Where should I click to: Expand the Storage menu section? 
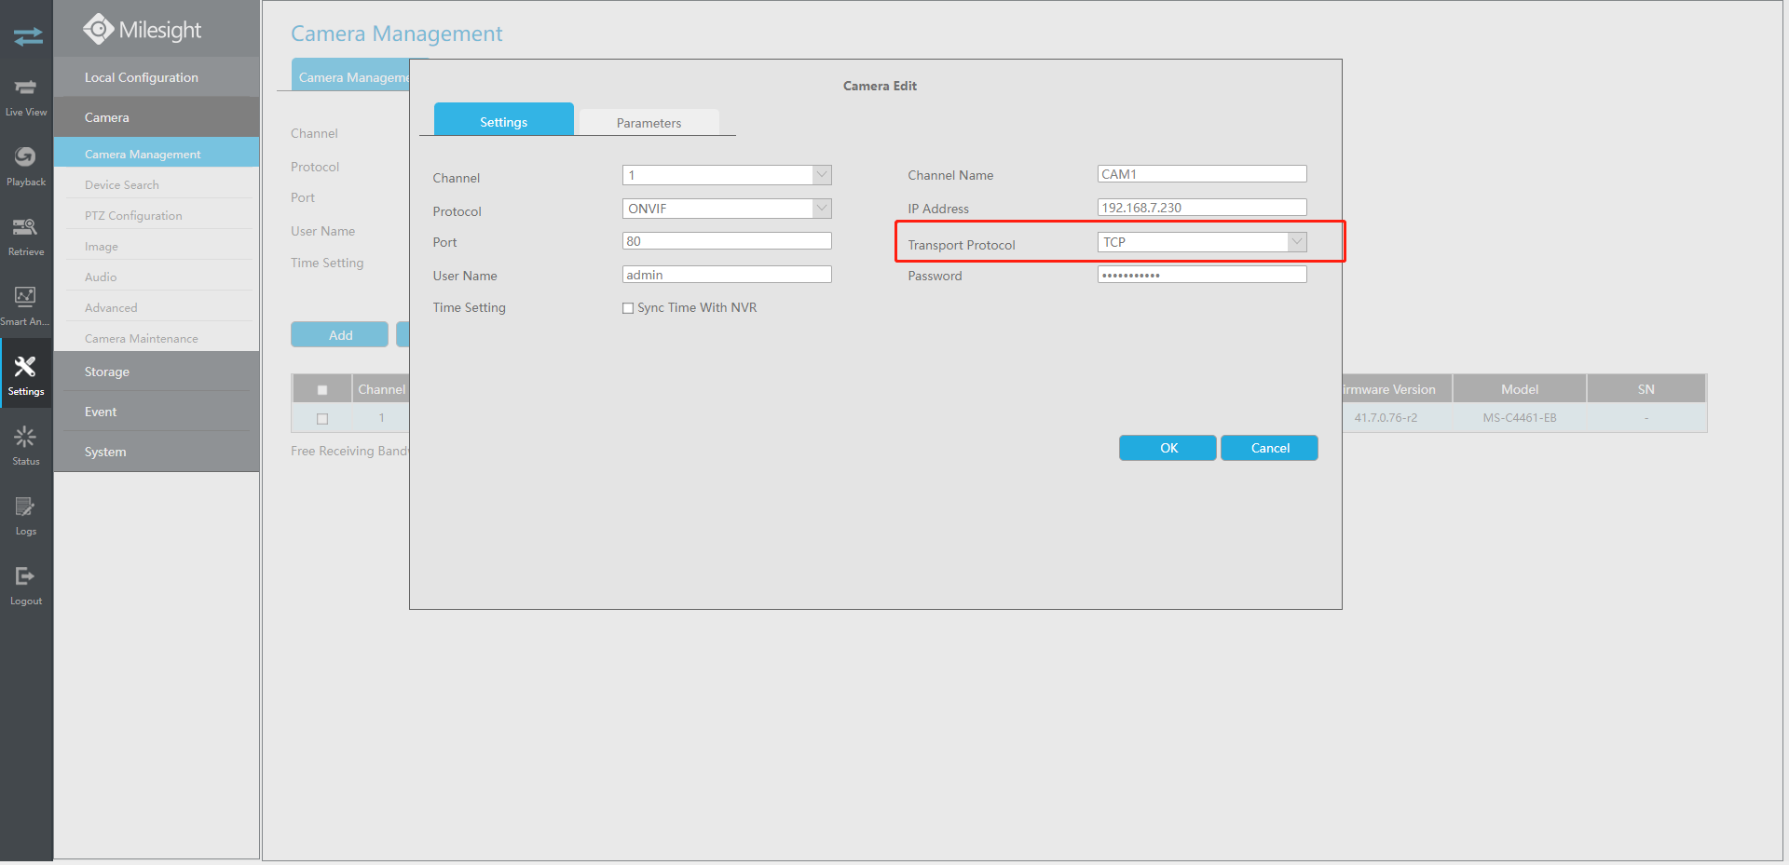click(x=157, y=372)
